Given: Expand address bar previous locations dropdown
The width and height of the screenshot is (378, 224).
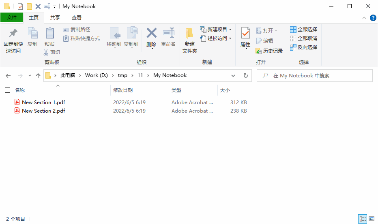Looking at the screenshot, I should [233, 76].
